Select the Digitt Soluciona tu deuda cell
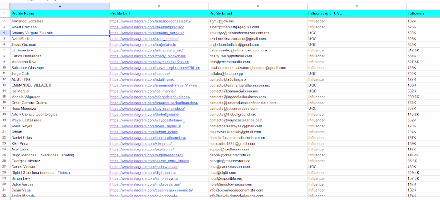This screenshot has width=440, height=200. [x=60, y=172]
